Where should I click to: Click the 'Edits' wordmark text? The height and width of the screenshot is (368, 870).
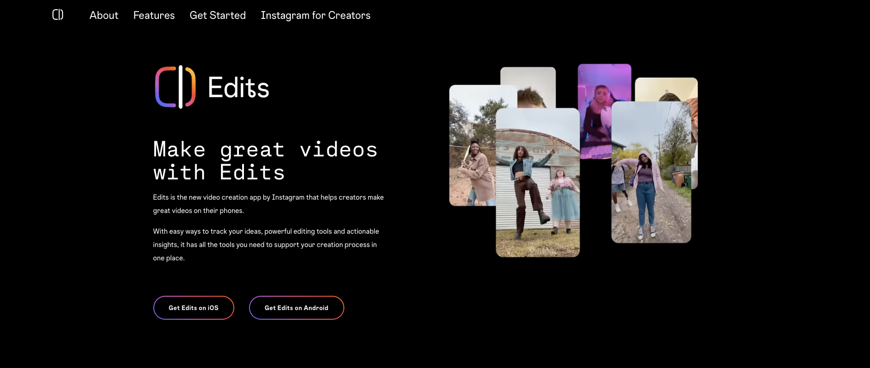[238, 87]
